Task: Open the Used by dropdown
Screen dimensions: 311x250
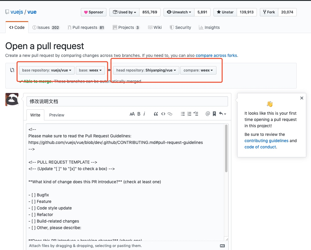Action: (x=124, y=12)
